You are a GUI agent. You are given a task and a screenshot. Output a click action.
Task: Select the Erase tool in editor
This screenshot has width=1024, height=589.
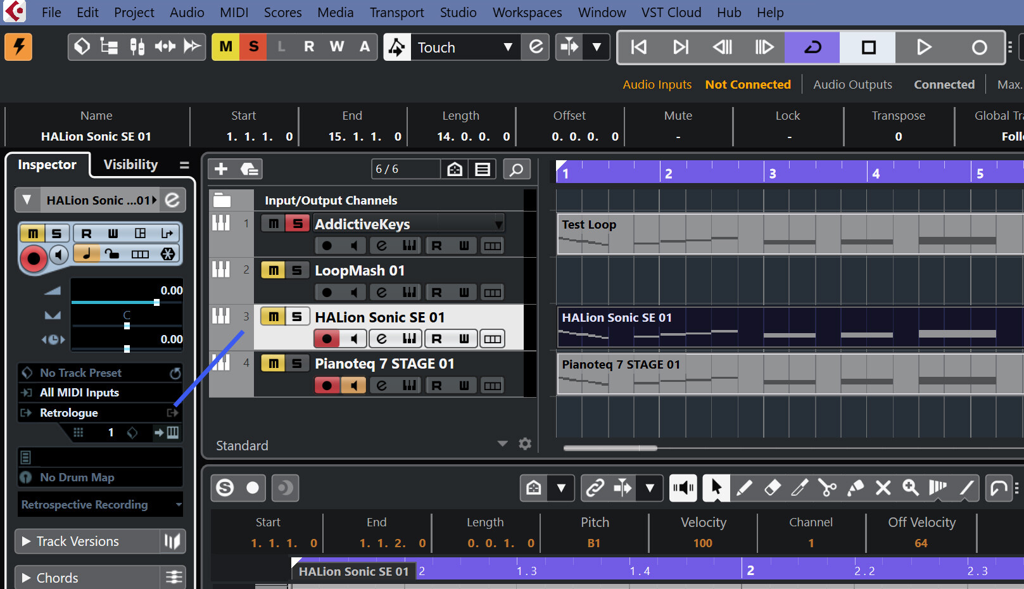(x=773, y=488)
